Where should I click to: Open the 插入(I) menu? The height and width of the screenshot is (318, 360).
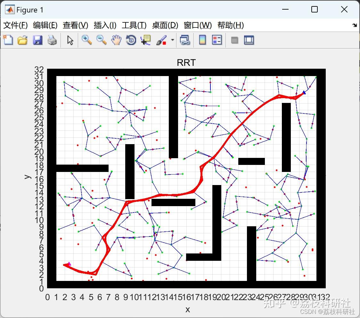click(105, 25)
